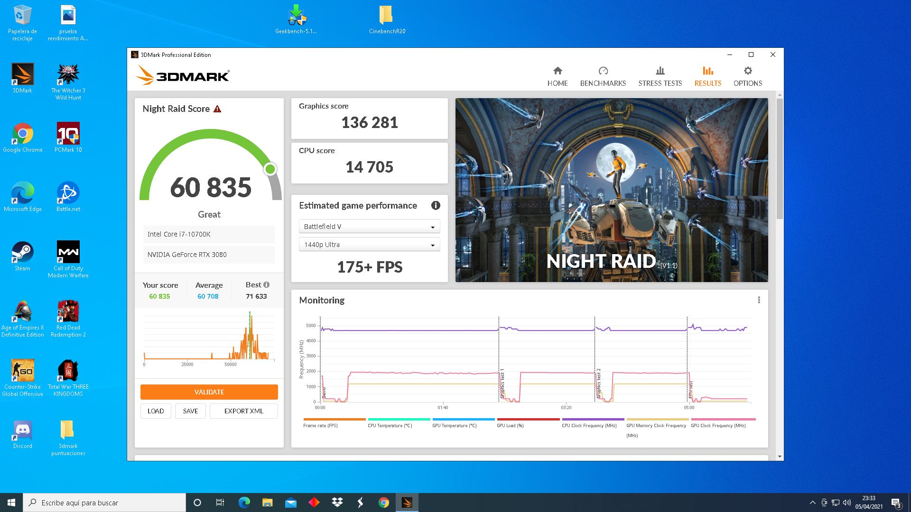Select the Discord desktop shortcut
This screenshot has width=911, height=512.
tap(22, 434)
